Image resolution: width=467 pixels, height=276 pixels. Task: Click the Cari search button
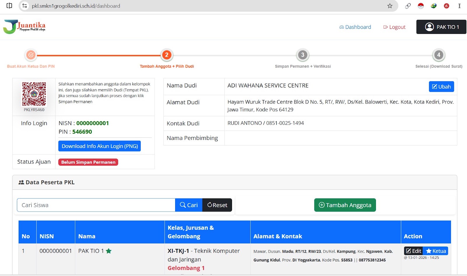[189, 205]
